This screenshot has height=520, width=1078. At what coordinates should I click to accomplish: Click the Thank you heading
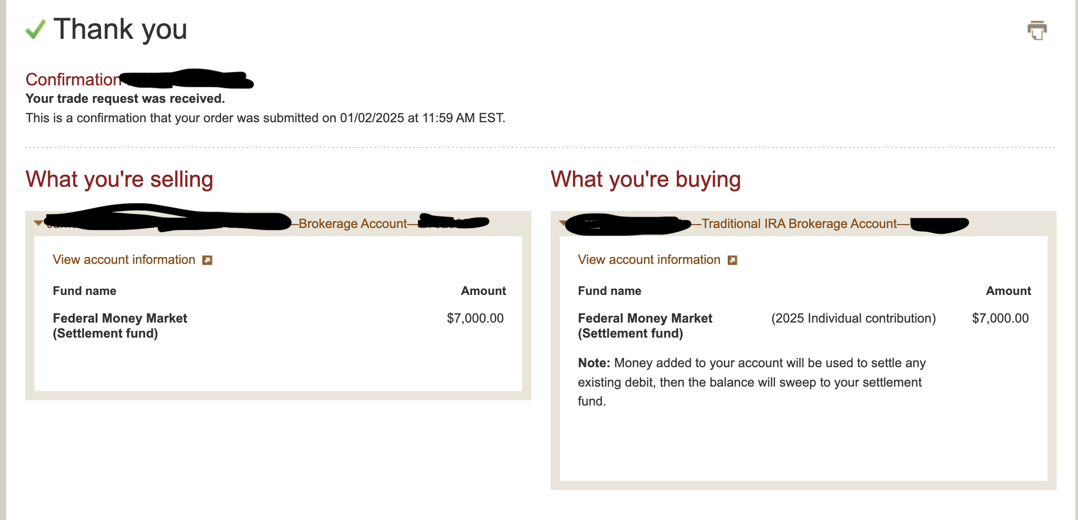coord(120,29)
